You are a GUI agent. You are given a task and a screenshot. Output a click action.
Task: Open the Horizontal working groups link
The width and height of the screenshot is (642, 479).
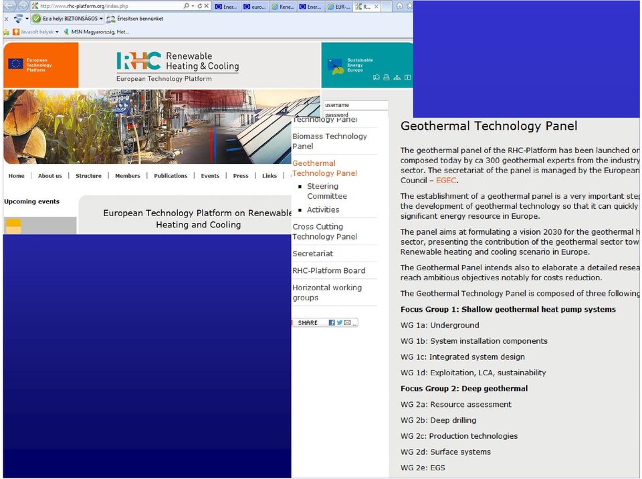pyautogui.click(x=327, y=292)
